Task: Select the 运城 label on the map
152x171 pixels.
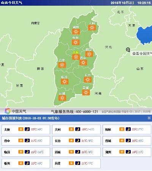Action: [62, 93]
